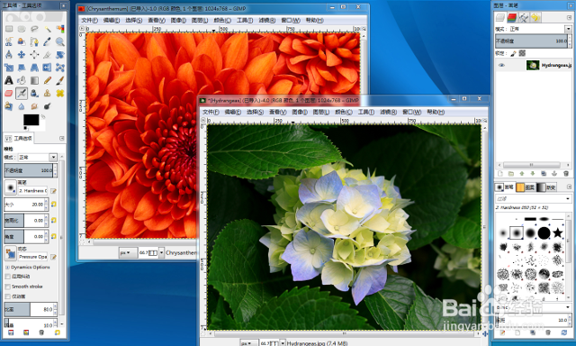Select the Bucket Fill tool
Screen dimensions: 576x346
22,80
